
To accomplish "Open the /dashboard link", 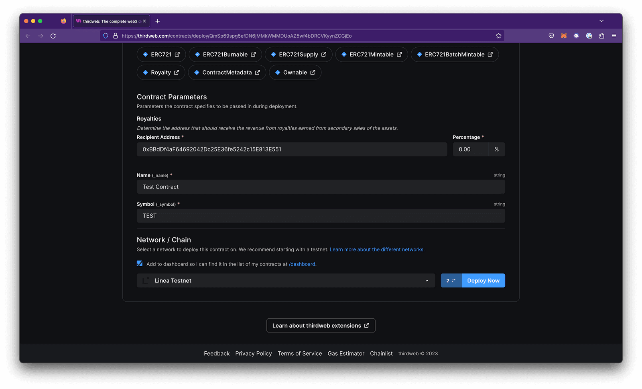I will click(302, 264).
